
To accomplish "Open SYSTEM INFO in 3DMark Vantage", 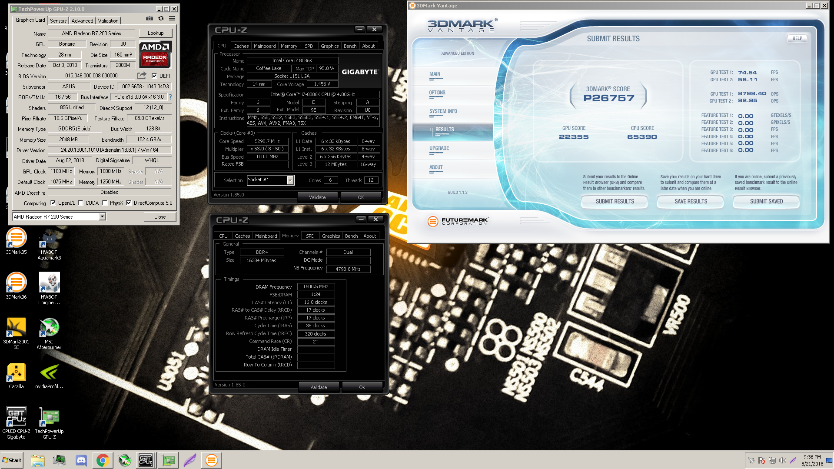I will click(x=443, y=111).
